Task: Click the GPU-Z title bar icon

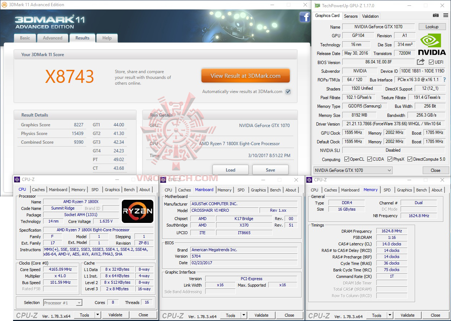Action: tap(317, 5)
